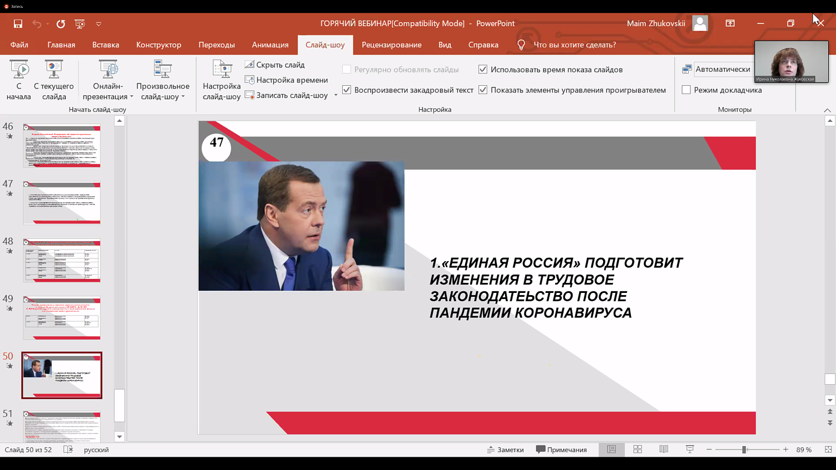836x470 pixels.
Task: Go to previous slide double-arrow button
Action: (830, 412)
